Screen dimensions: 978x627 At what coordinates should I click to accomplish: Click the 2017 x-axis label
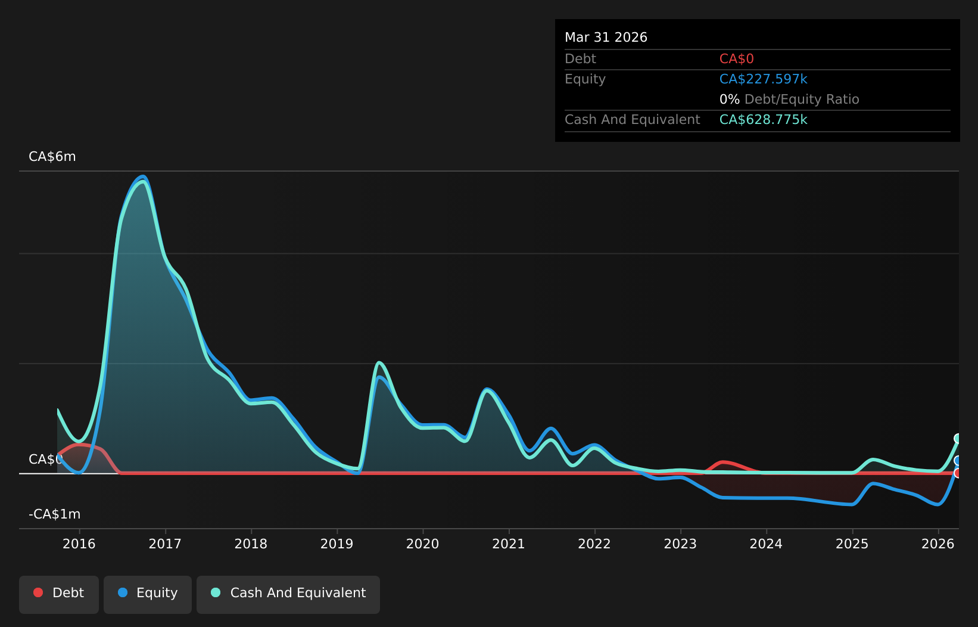pyautogui.click(x=165, y=544)
